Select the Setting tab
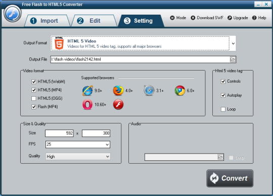273x196 pixels. (x=141, y=21)
